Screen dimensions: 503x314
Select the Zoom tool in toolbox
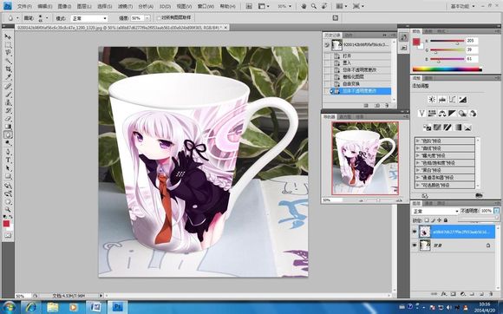coord(8,209)
